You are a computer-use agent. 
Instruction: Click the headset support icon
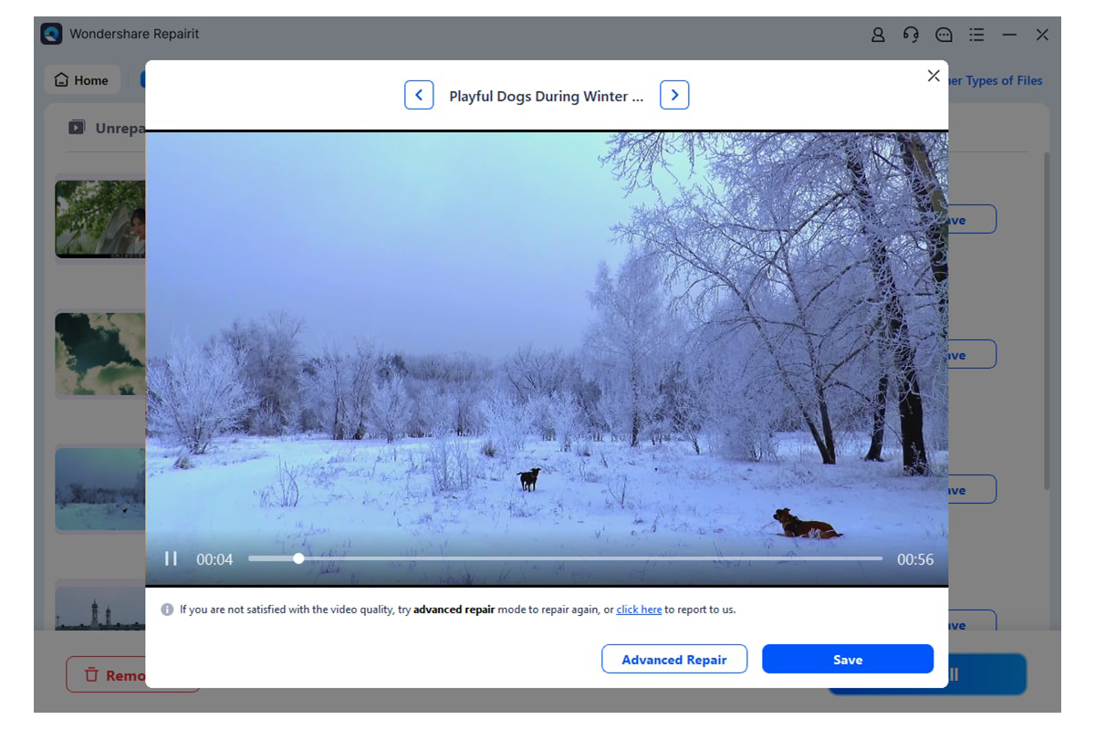click(x=910, y=34)
